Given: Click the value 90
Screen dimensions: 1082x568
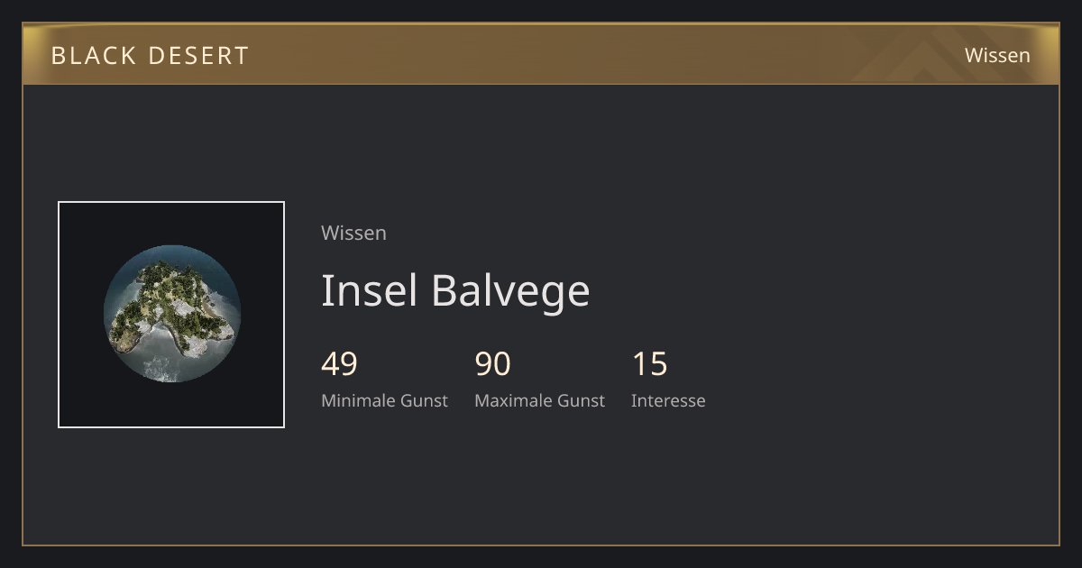Looking at the screenshot, I should [492, 364].
